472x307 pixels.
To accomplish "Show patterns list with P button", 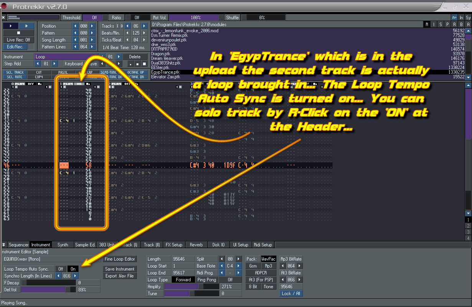I will pyautogui.click(x=448, y=25).
